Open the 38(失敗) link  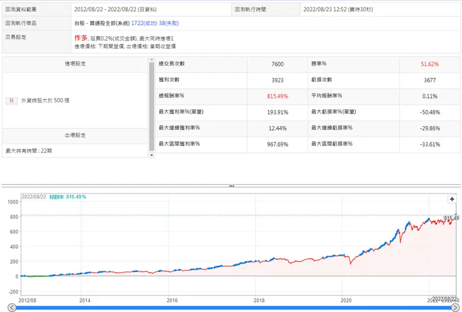pyautogui.click(x=169, y=23)
